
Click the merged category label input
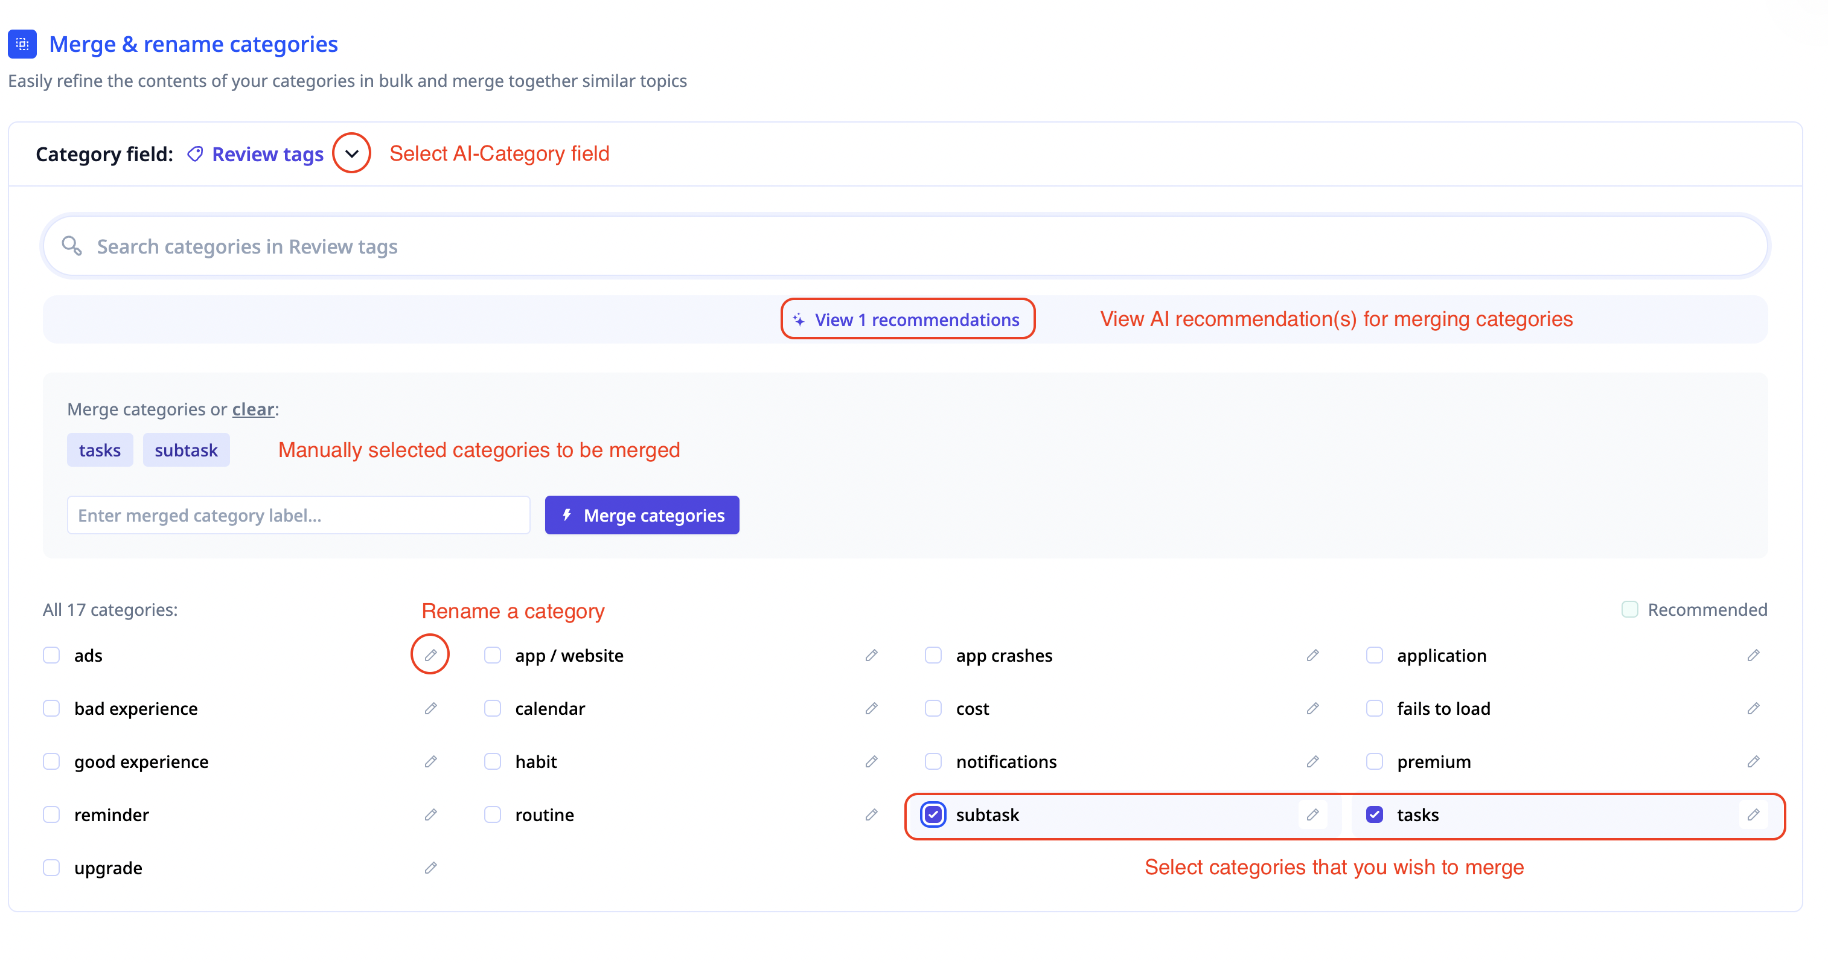[298, 514]
